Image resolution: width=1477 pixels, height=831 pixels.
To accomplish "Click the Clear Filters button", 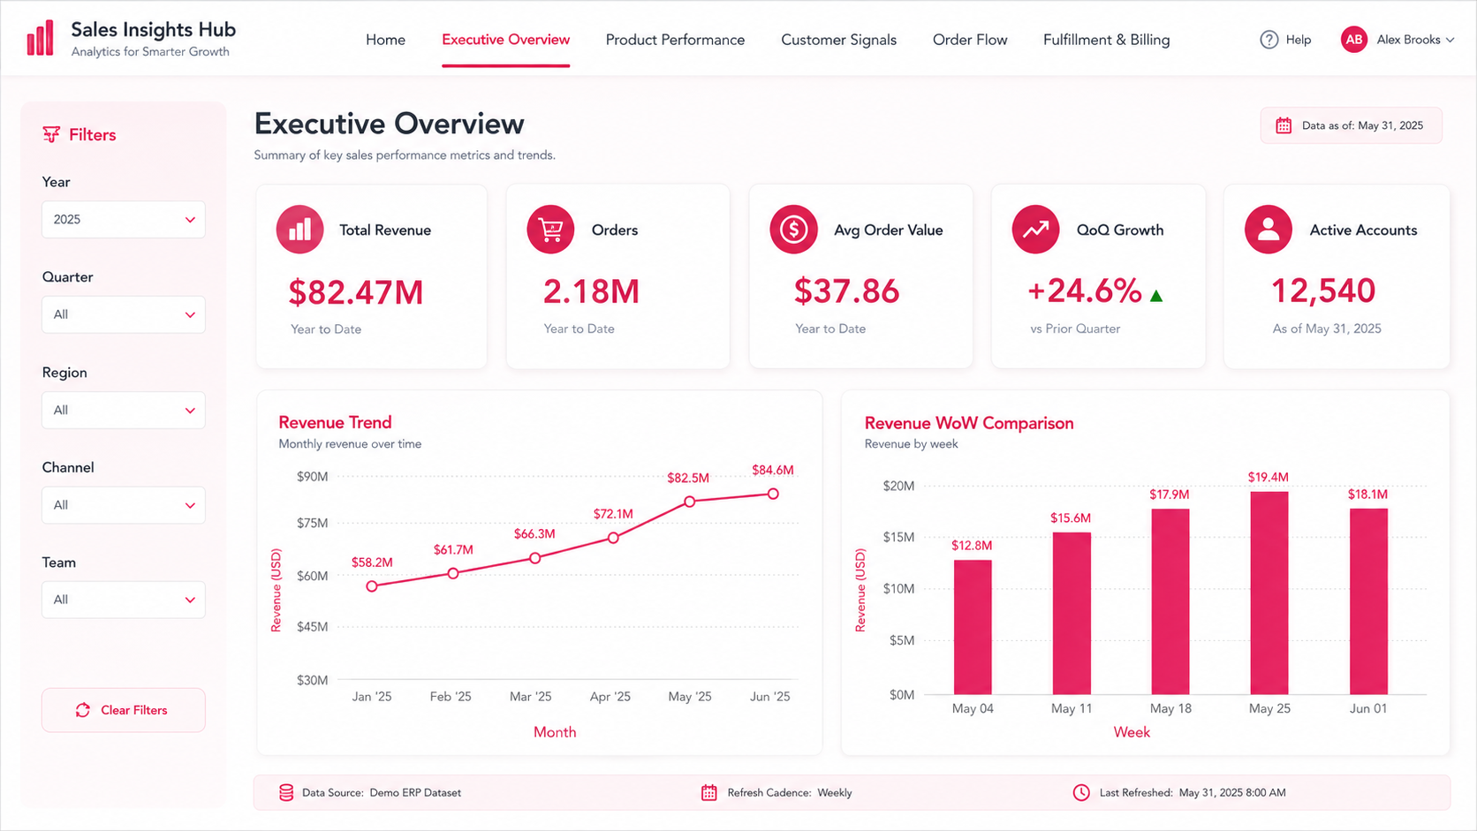I will pos(124,710).
